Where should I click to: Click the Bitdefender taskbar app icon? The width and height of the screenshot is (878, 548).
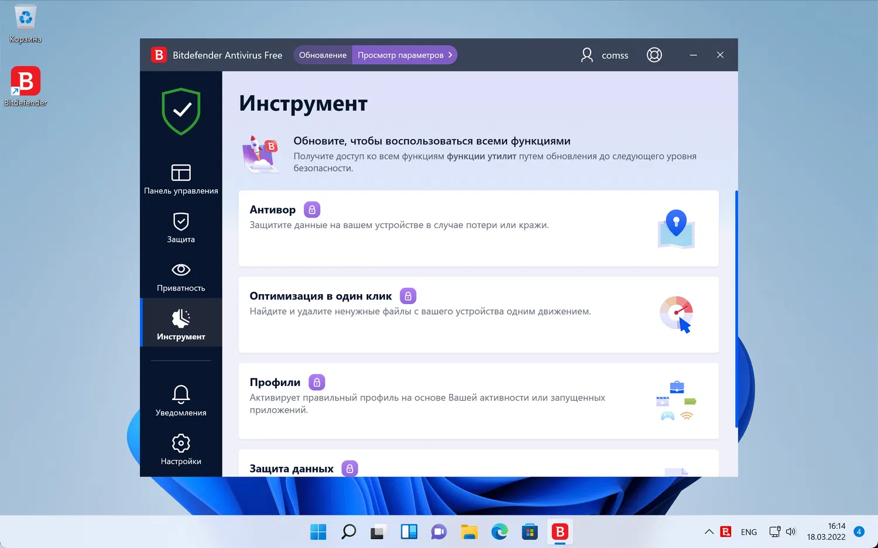pos(560,532)
